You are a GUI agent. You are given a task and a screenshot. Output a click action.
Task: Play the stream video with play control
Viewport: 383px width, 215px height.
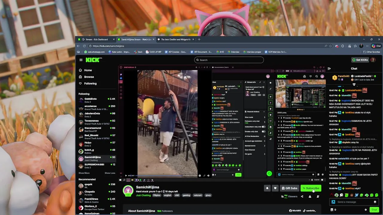point(126,176)
